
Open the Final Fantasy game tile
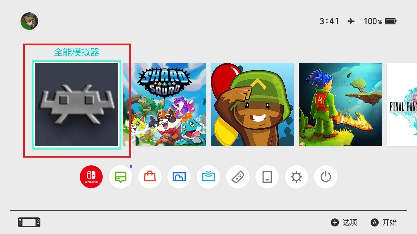402,105
